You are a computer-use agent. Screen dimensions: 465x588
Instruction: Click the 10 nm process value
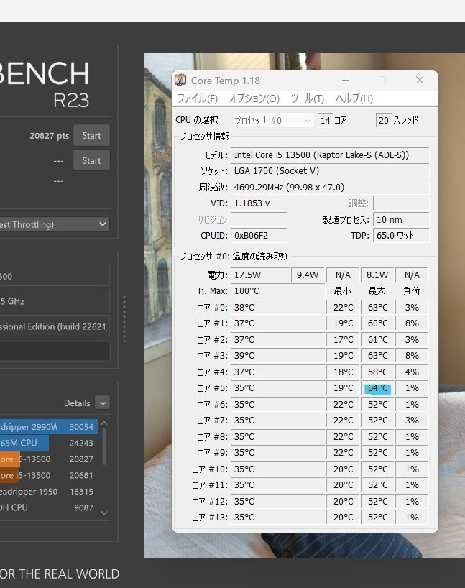pos(401,219)
